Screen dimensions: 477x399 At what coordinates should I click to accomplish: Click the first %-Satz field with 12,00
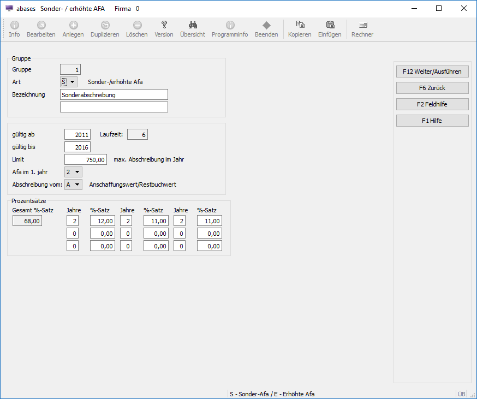click(103, 221)
